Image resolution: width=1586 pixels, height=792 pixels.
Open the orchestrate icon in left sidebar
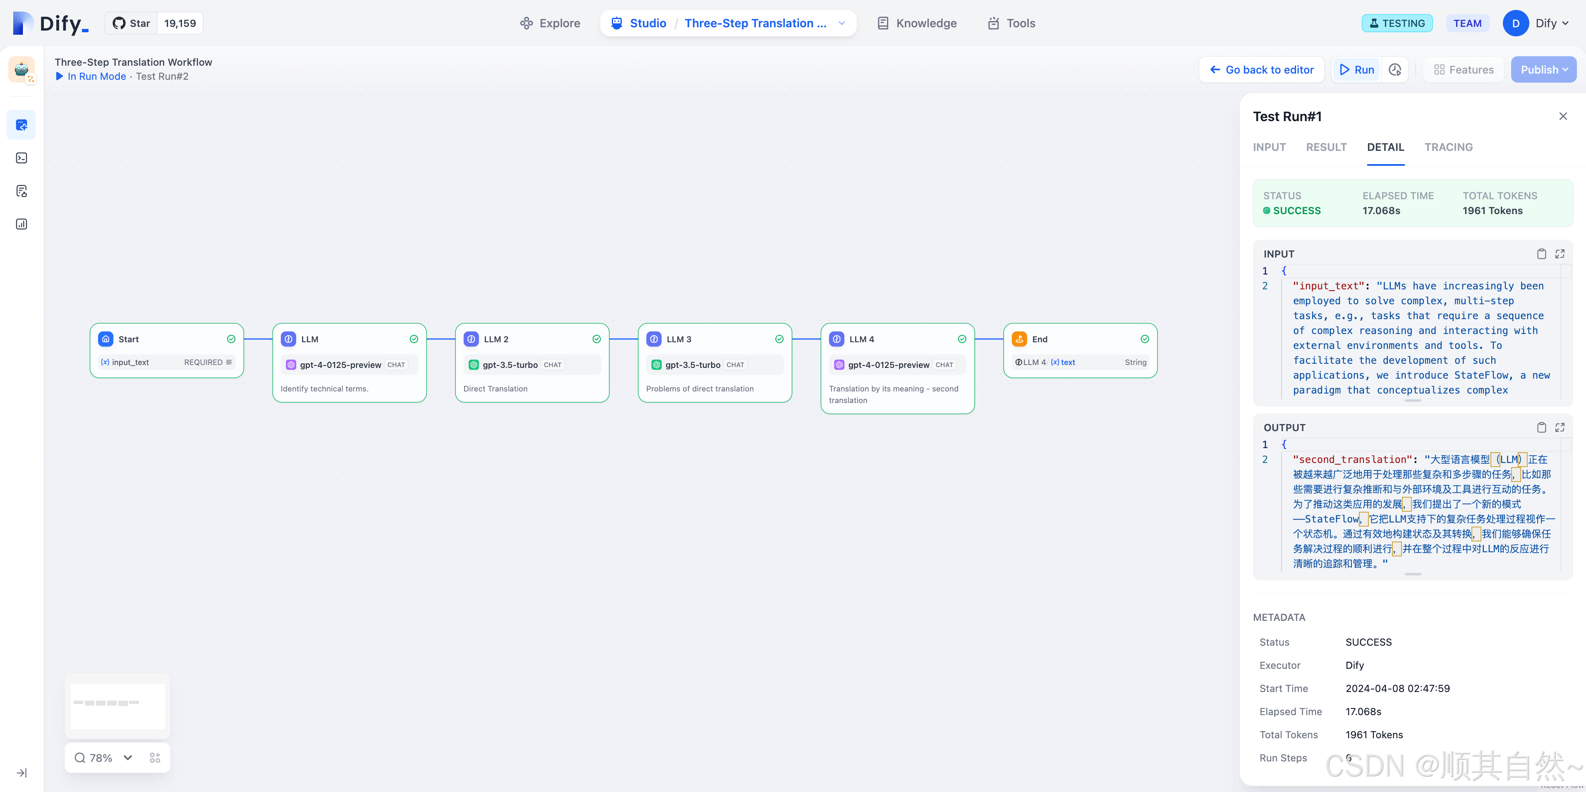[22, 125]
